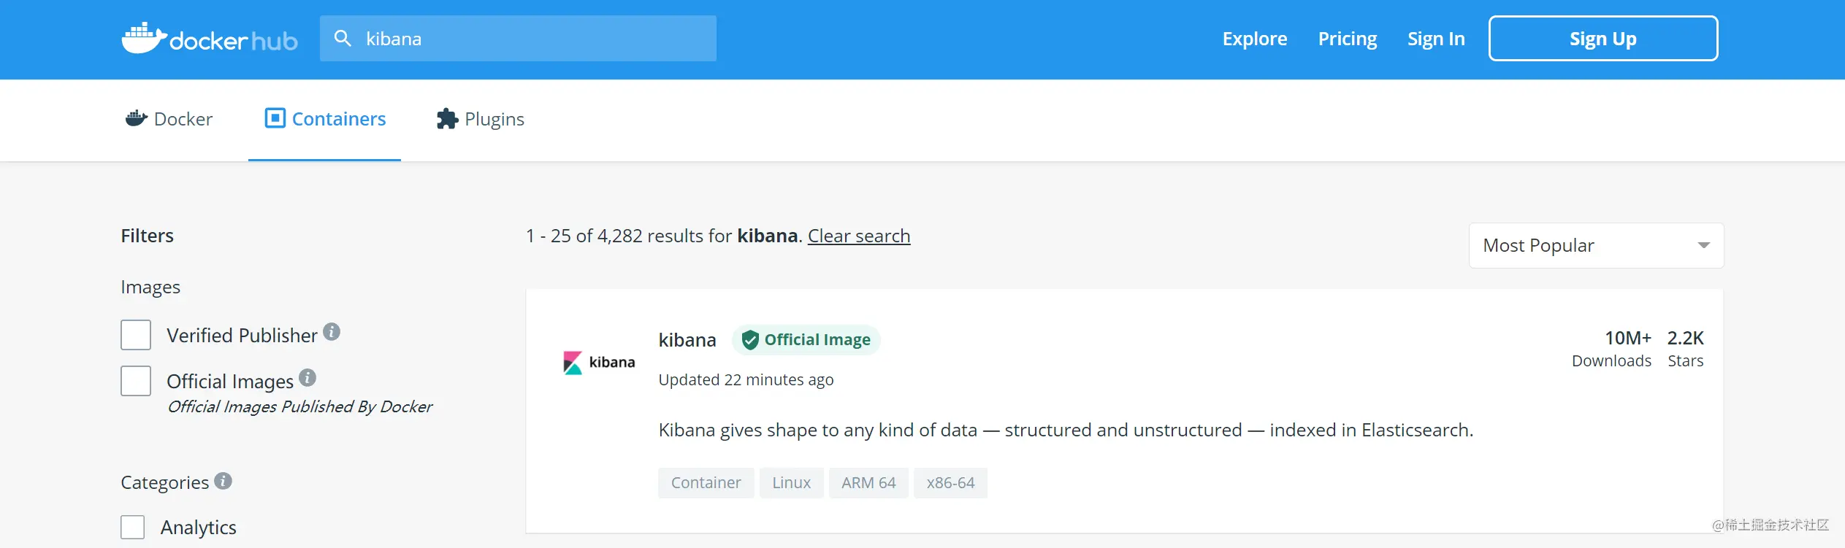Screen dimensions: 1845x548
Task: Click the search magnifier icon
Action: tap(343, 38)
